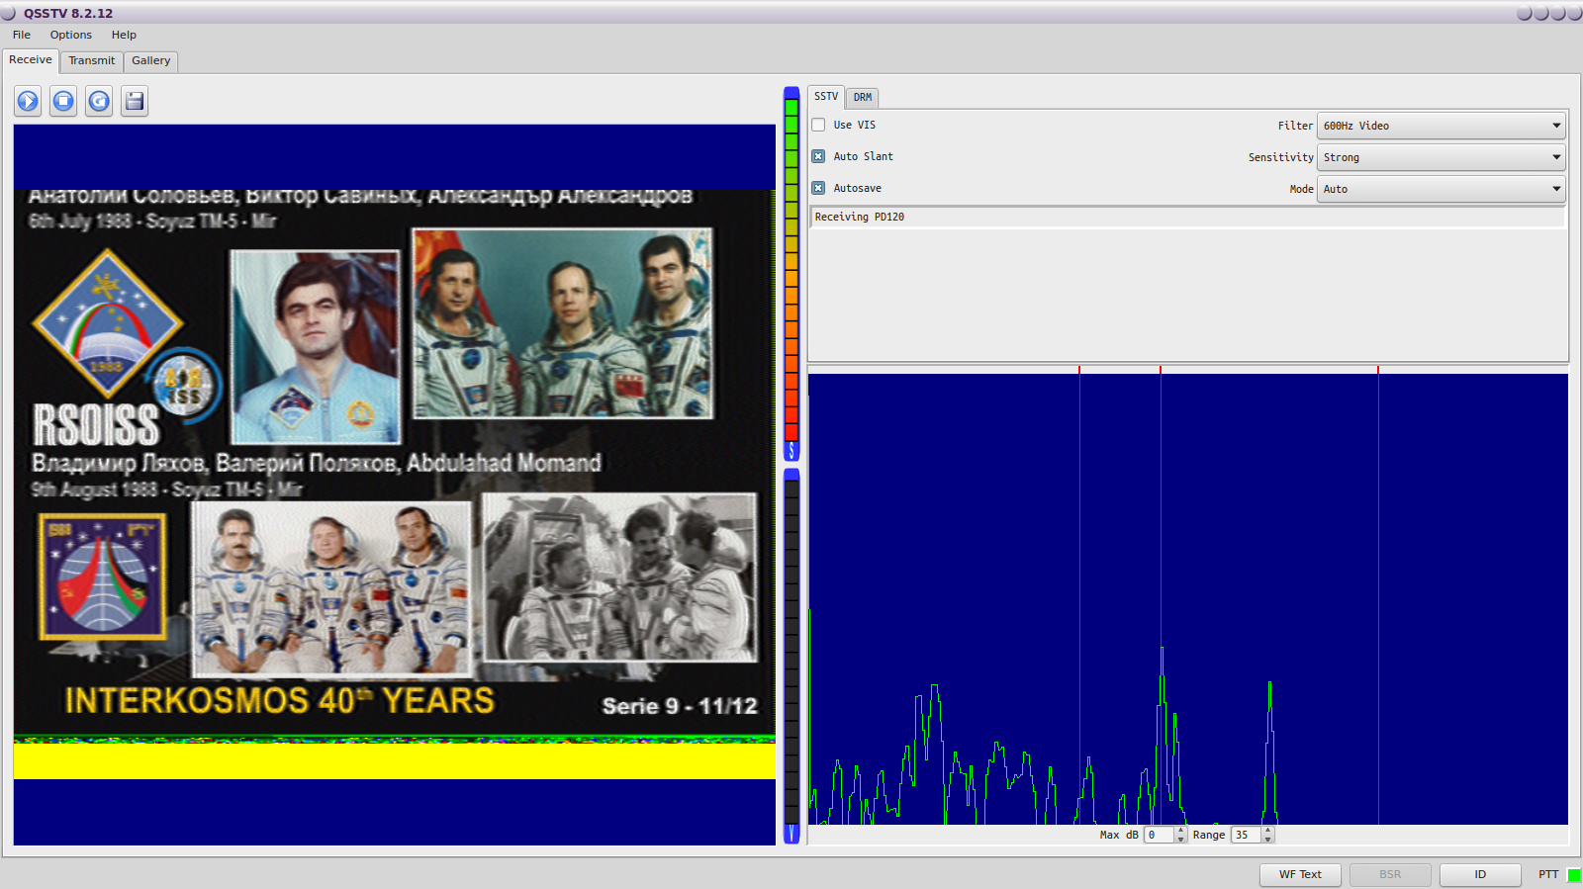Disable the Auto Slant checkbox
The width and height of the screenshot is (1583, 889).
818,157
